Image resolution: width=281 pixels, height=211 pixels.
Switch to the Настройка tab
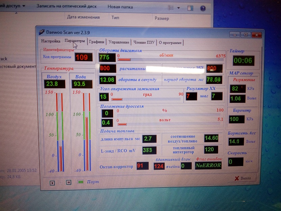point(51,41)
